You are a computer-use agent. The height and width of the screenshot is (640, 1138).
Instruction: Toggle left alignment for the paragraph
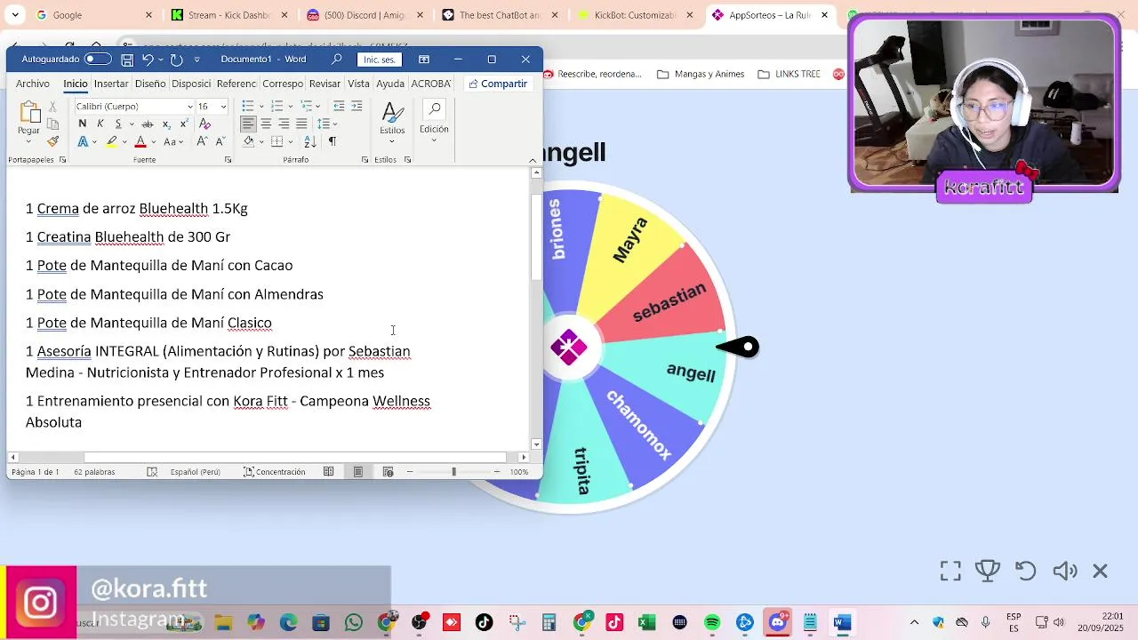coord(248,124)
